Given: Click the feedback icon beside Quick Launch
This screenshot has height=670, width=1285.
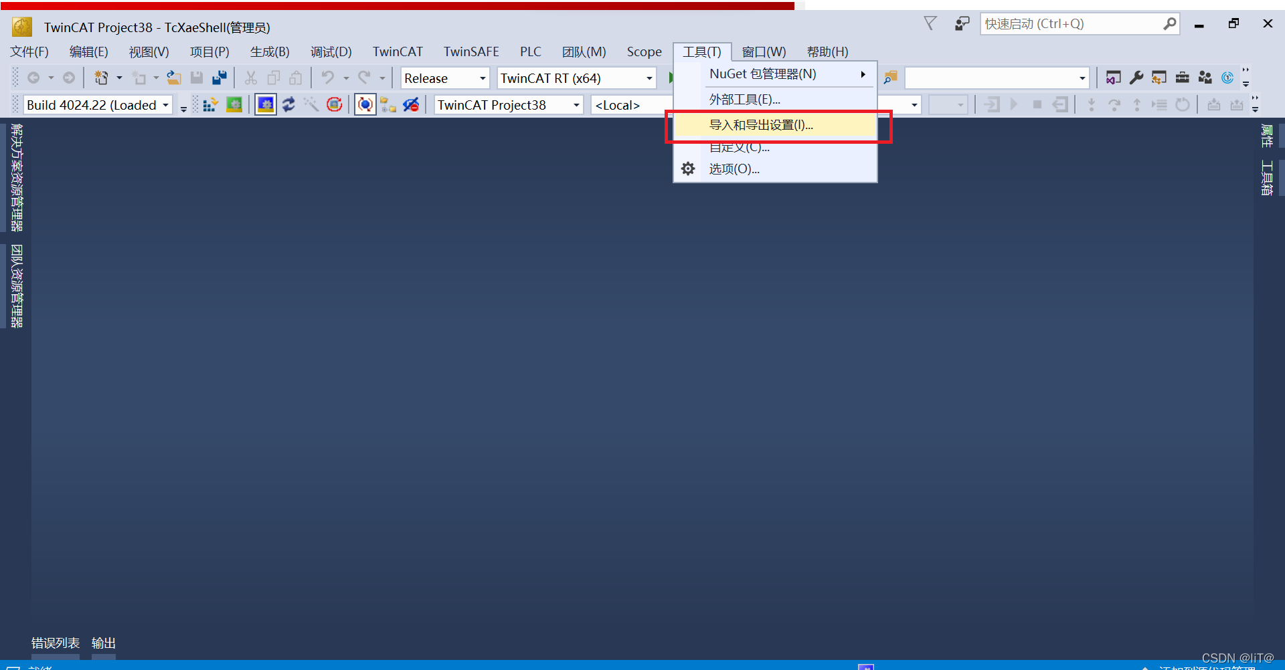Looking at the screenshot, I should pos(962,24).
